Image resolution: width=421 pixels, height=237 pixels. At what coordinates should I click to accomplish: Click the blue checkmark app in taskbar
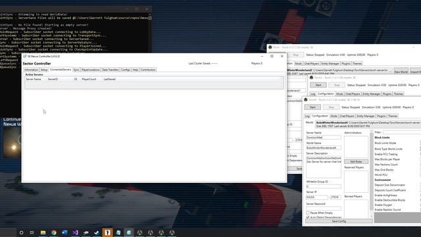pos(97,232)
